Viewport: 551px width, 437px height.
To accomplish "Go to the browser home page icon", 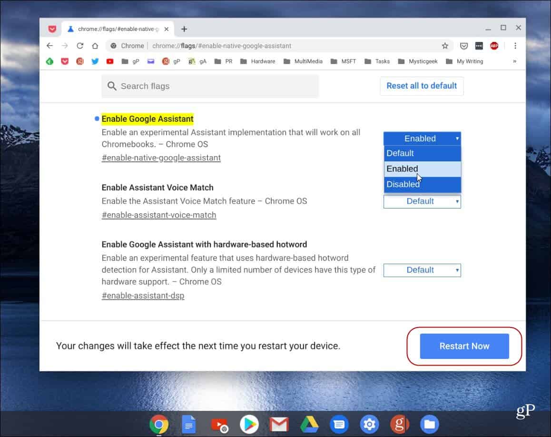I will click(x=95, y=46).
